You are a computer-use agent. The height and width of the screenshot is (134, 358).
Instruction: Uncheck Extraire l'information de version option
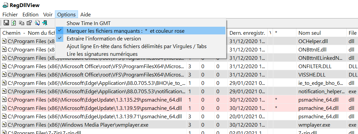[x=141, y=38]
